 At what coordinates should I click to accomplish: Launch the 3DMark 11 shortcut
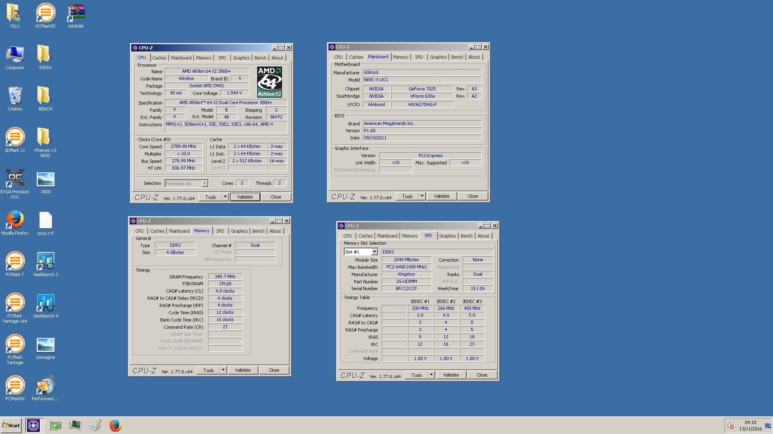pos(15,140)
